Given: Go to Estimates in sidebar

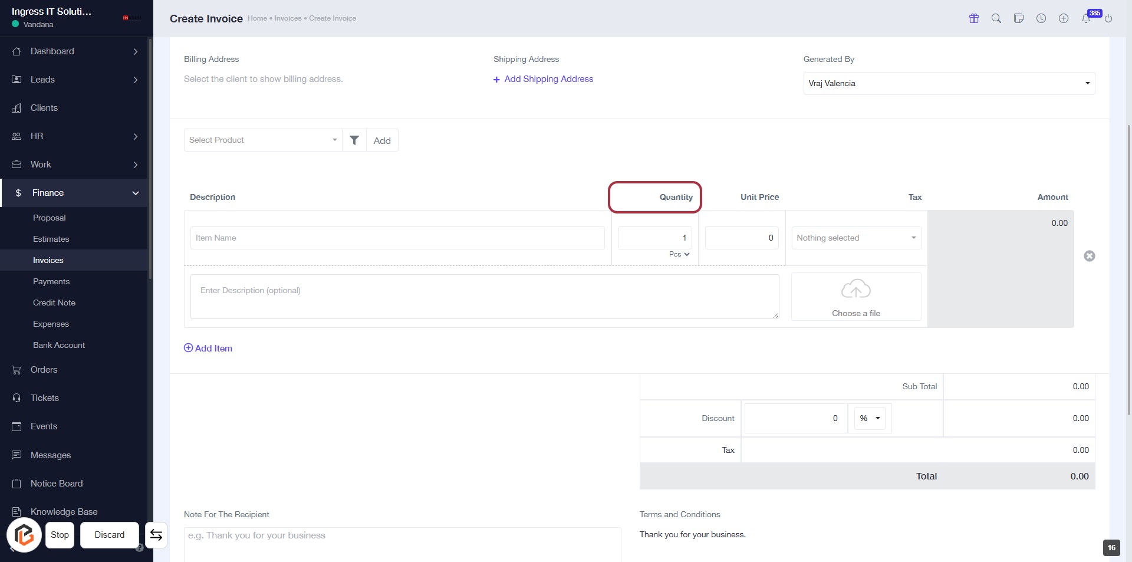Looking at the screenshot, I should point(51,239).
